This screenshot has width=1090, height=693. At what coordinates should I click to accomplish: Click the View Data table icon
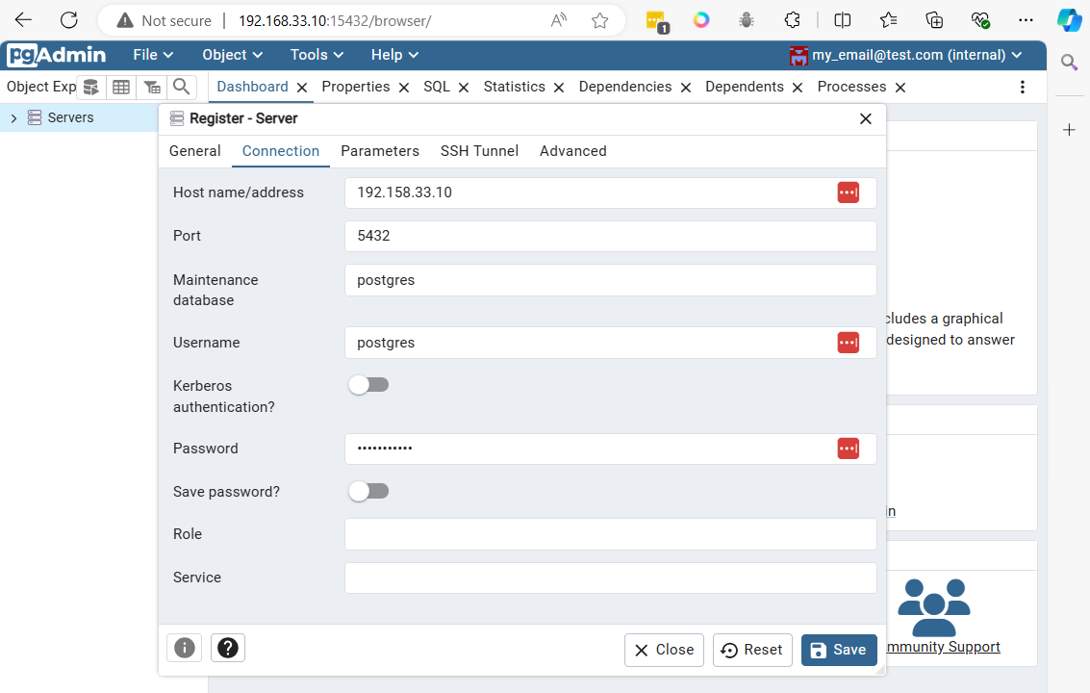121,87
